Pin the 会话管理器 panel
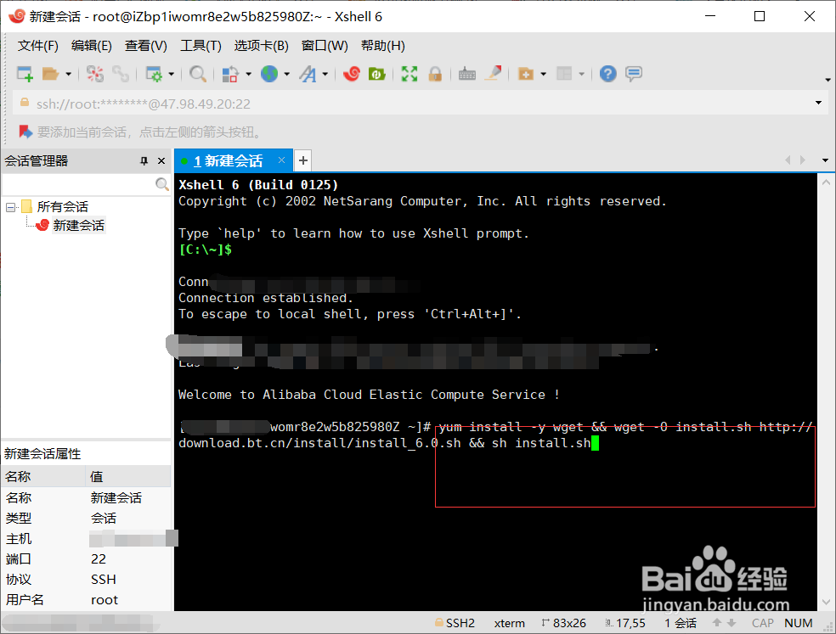This screenshot has height=634, width=836. (144, 161)
